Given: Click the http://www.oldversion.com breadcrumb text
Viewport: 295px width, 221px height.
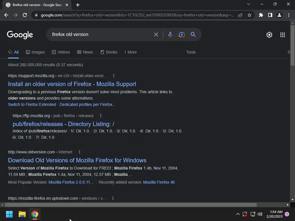Looking at the screenshot, I should pyautogui.click(x=31, y=152).
